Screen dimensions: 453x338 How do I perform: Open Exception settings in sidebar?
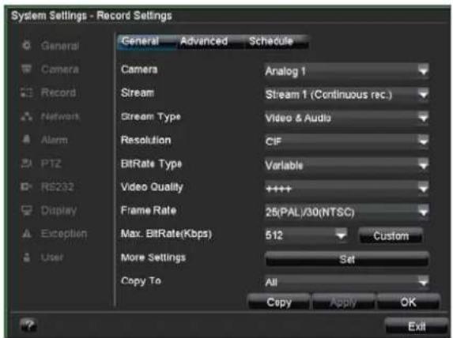[64, 233]
